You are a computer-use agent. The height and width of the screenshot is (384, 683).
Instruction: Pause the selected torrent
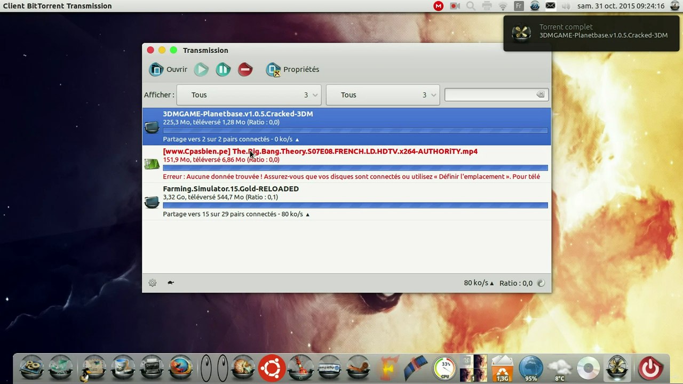tap(223, 69)
